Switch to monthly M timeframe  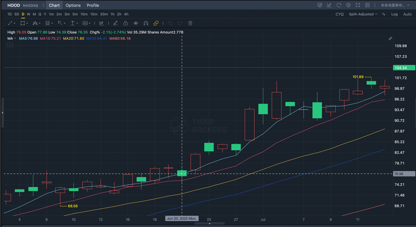34,14
